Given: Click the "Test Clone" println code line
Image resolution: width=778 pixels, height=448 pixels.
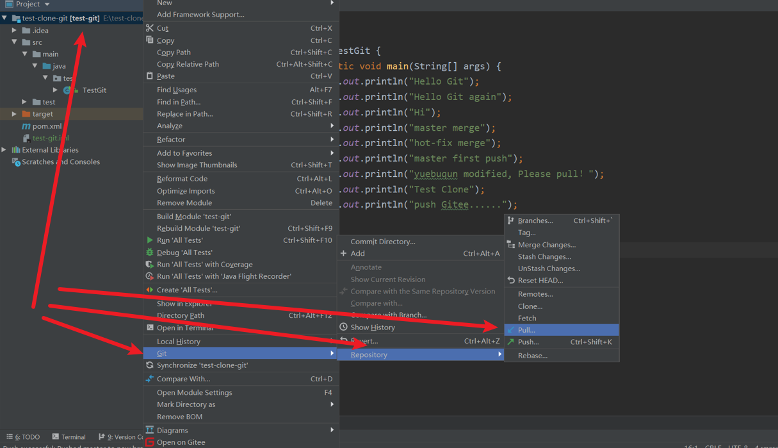Looking at the screenshot, I should pyautogui.click(x=413, y=189).
